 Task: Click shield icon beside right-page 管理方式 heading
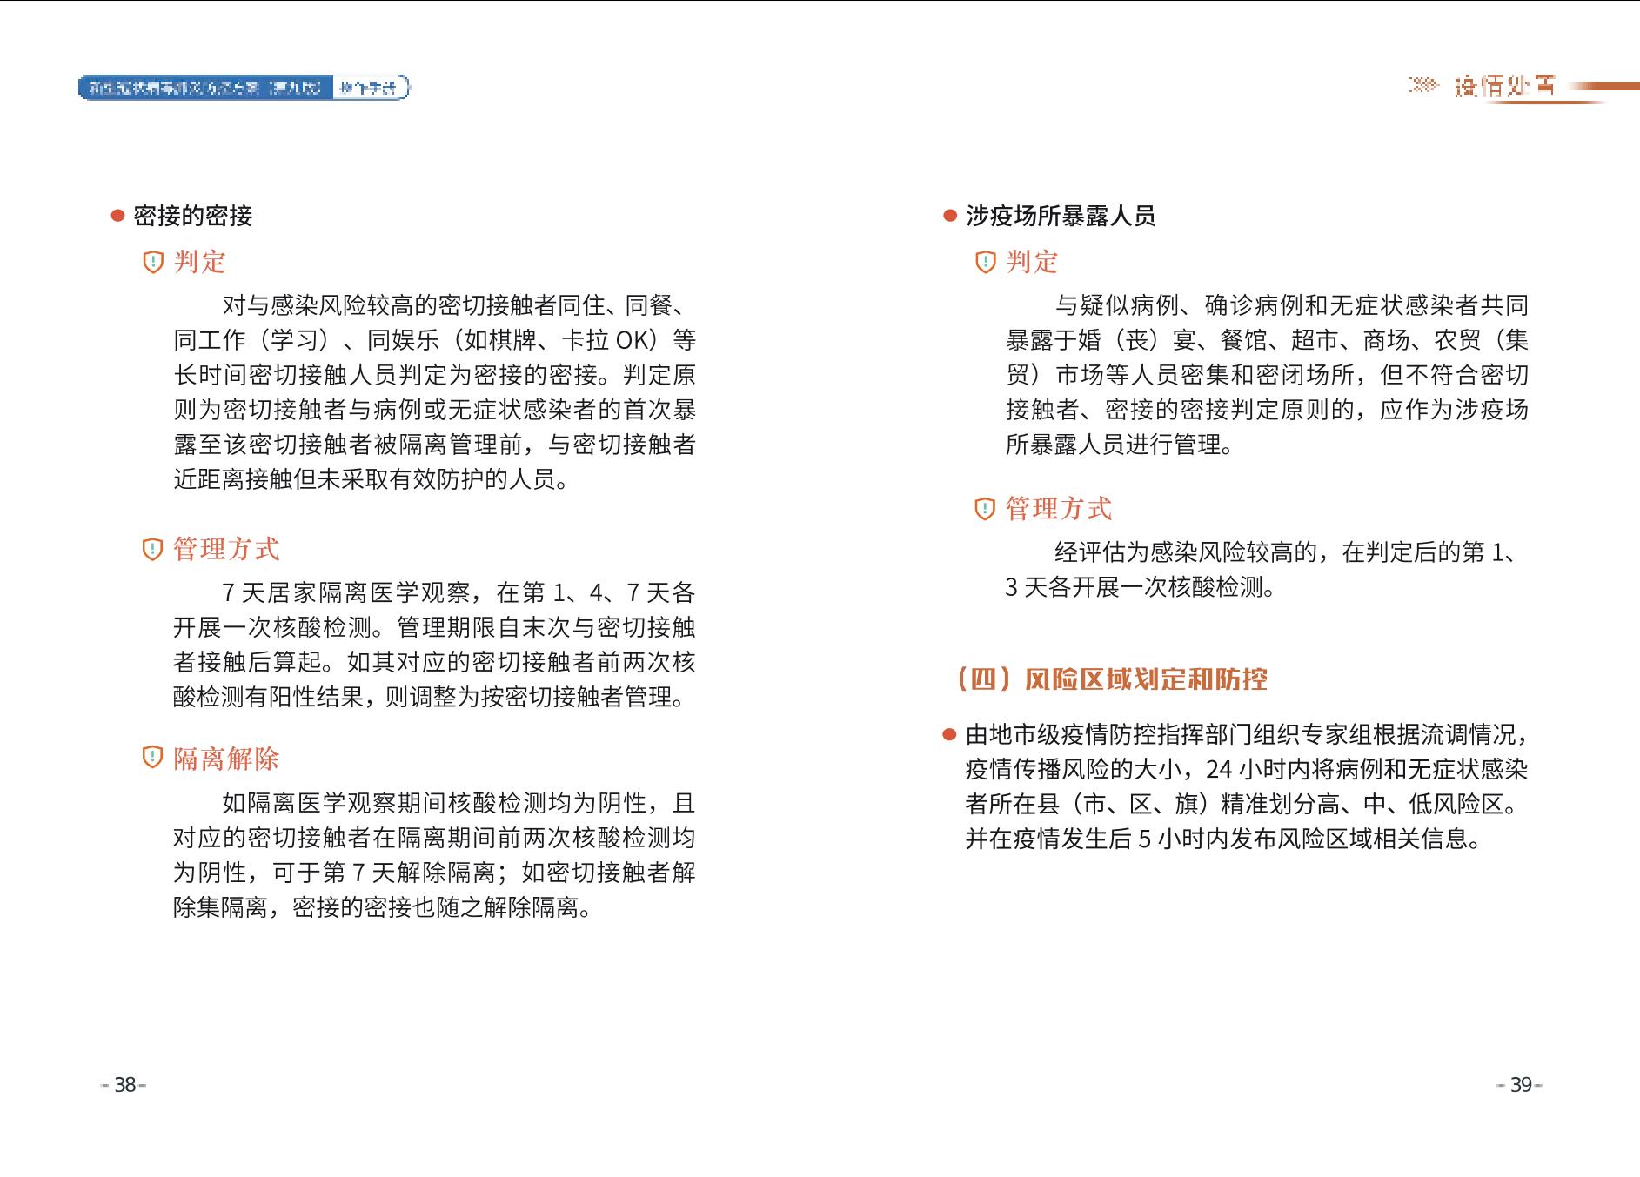click(x=985, y=509)
